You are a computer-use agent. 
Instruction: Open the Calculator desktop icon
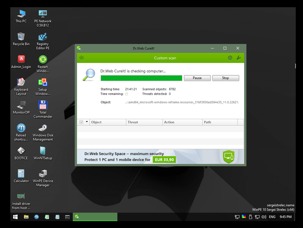(21, 176)
